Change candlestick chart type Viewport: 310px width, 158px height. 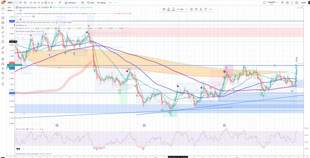60,3
